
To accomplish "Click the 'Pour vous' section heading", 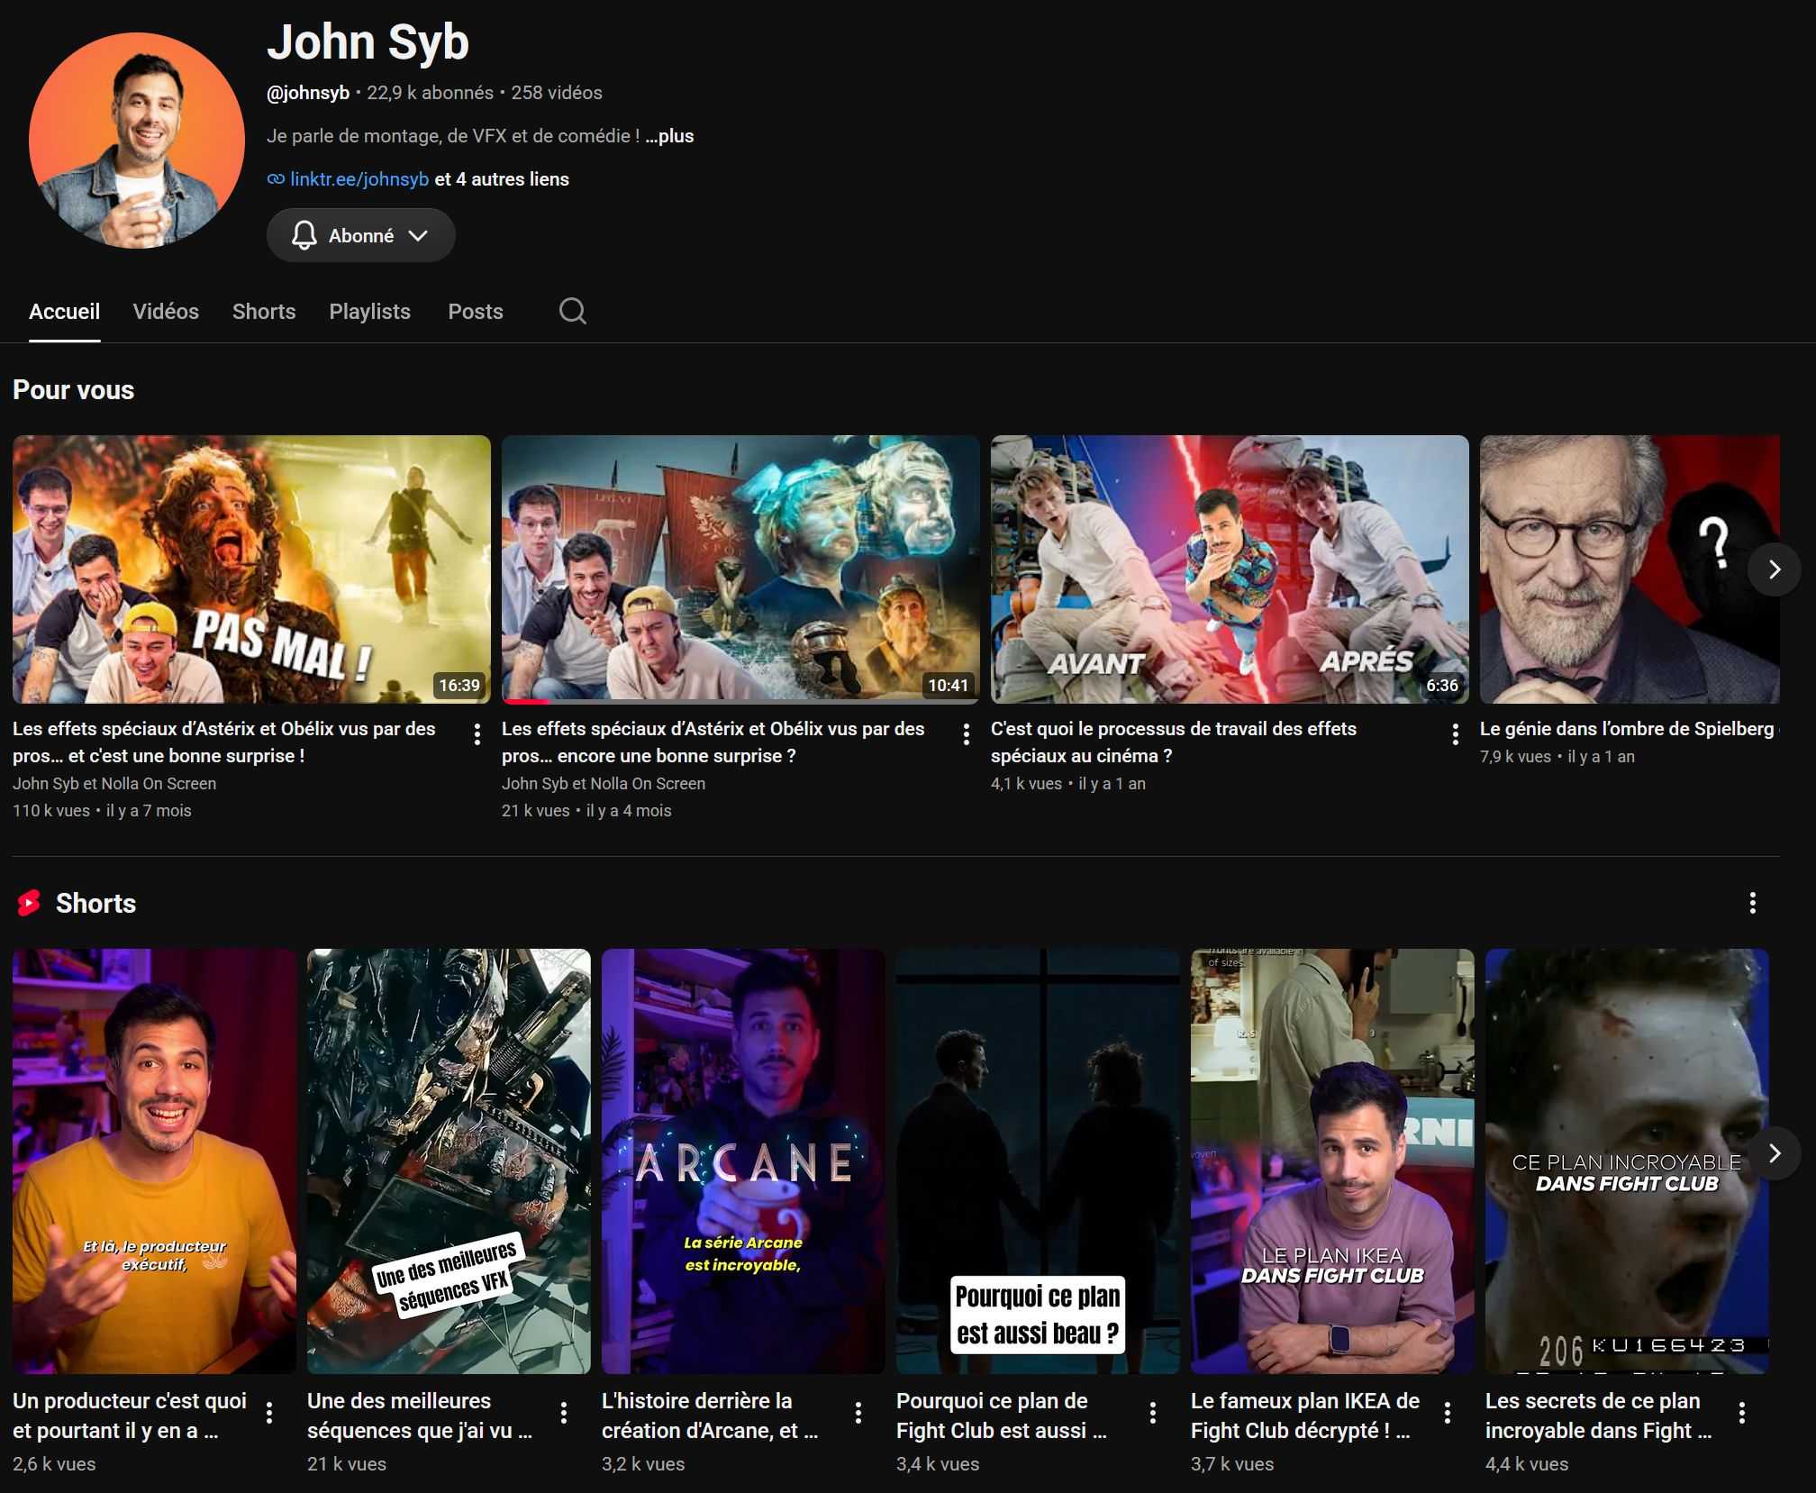I will [73, 390].
